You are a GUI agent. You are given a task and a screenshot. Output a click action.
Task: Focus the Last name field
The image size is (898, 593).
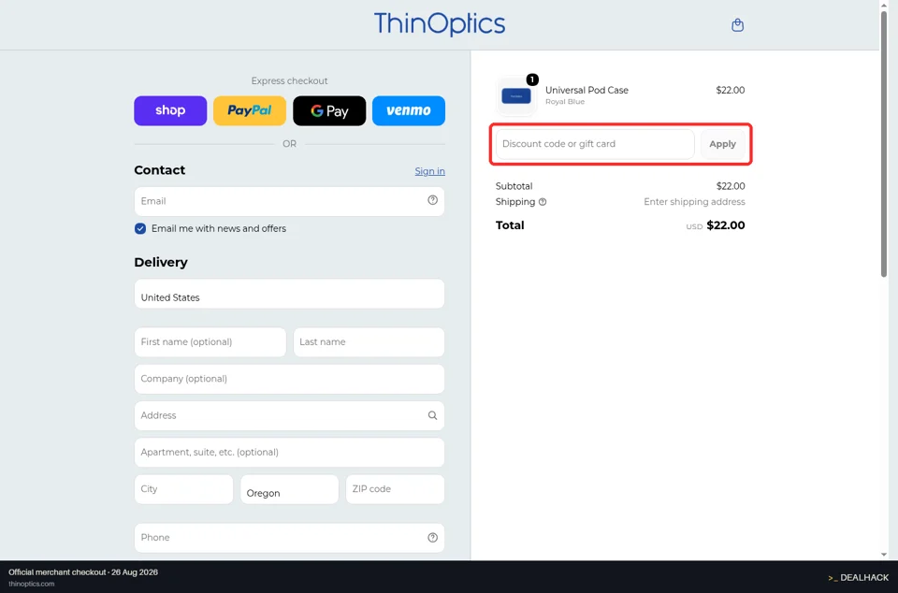[x=369, y=341]
